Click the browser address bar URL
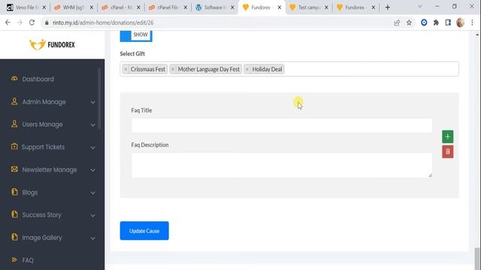 tap(103, 22)
